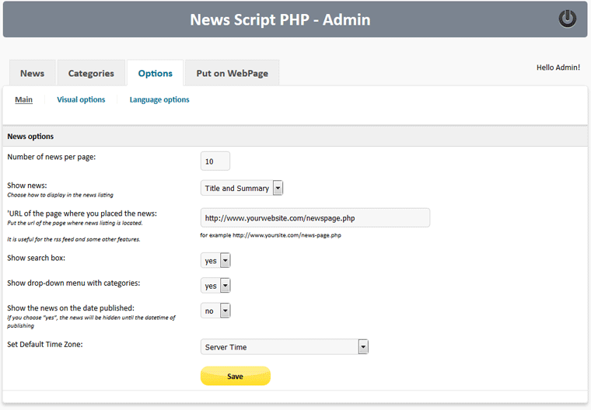Click the yellow Save button
The width and height of the screenshot is (591, 410).
pyautogui.click(x=236, y=376)
